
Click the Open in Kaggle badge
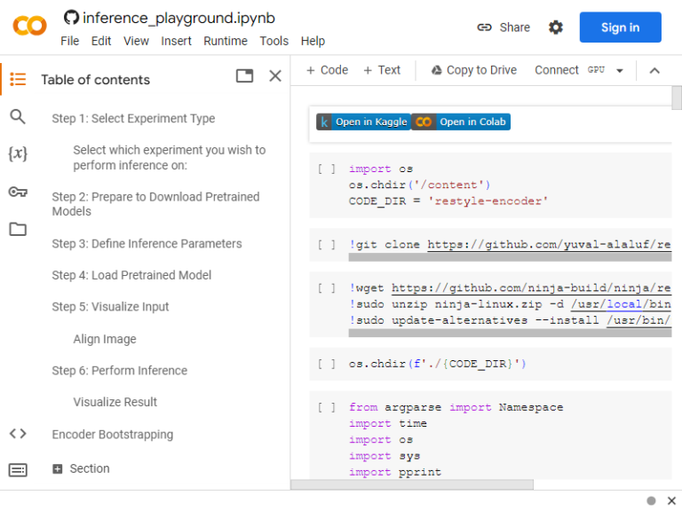(363, 122)
